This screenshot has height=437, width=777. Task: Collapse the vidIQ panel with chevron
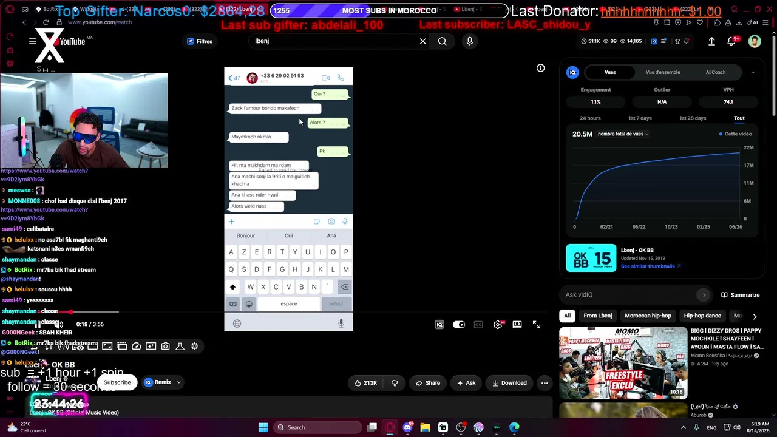(753, 72)
